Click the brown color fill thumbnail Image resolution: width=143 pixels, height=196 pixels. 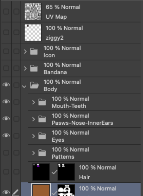click(41, 190)
